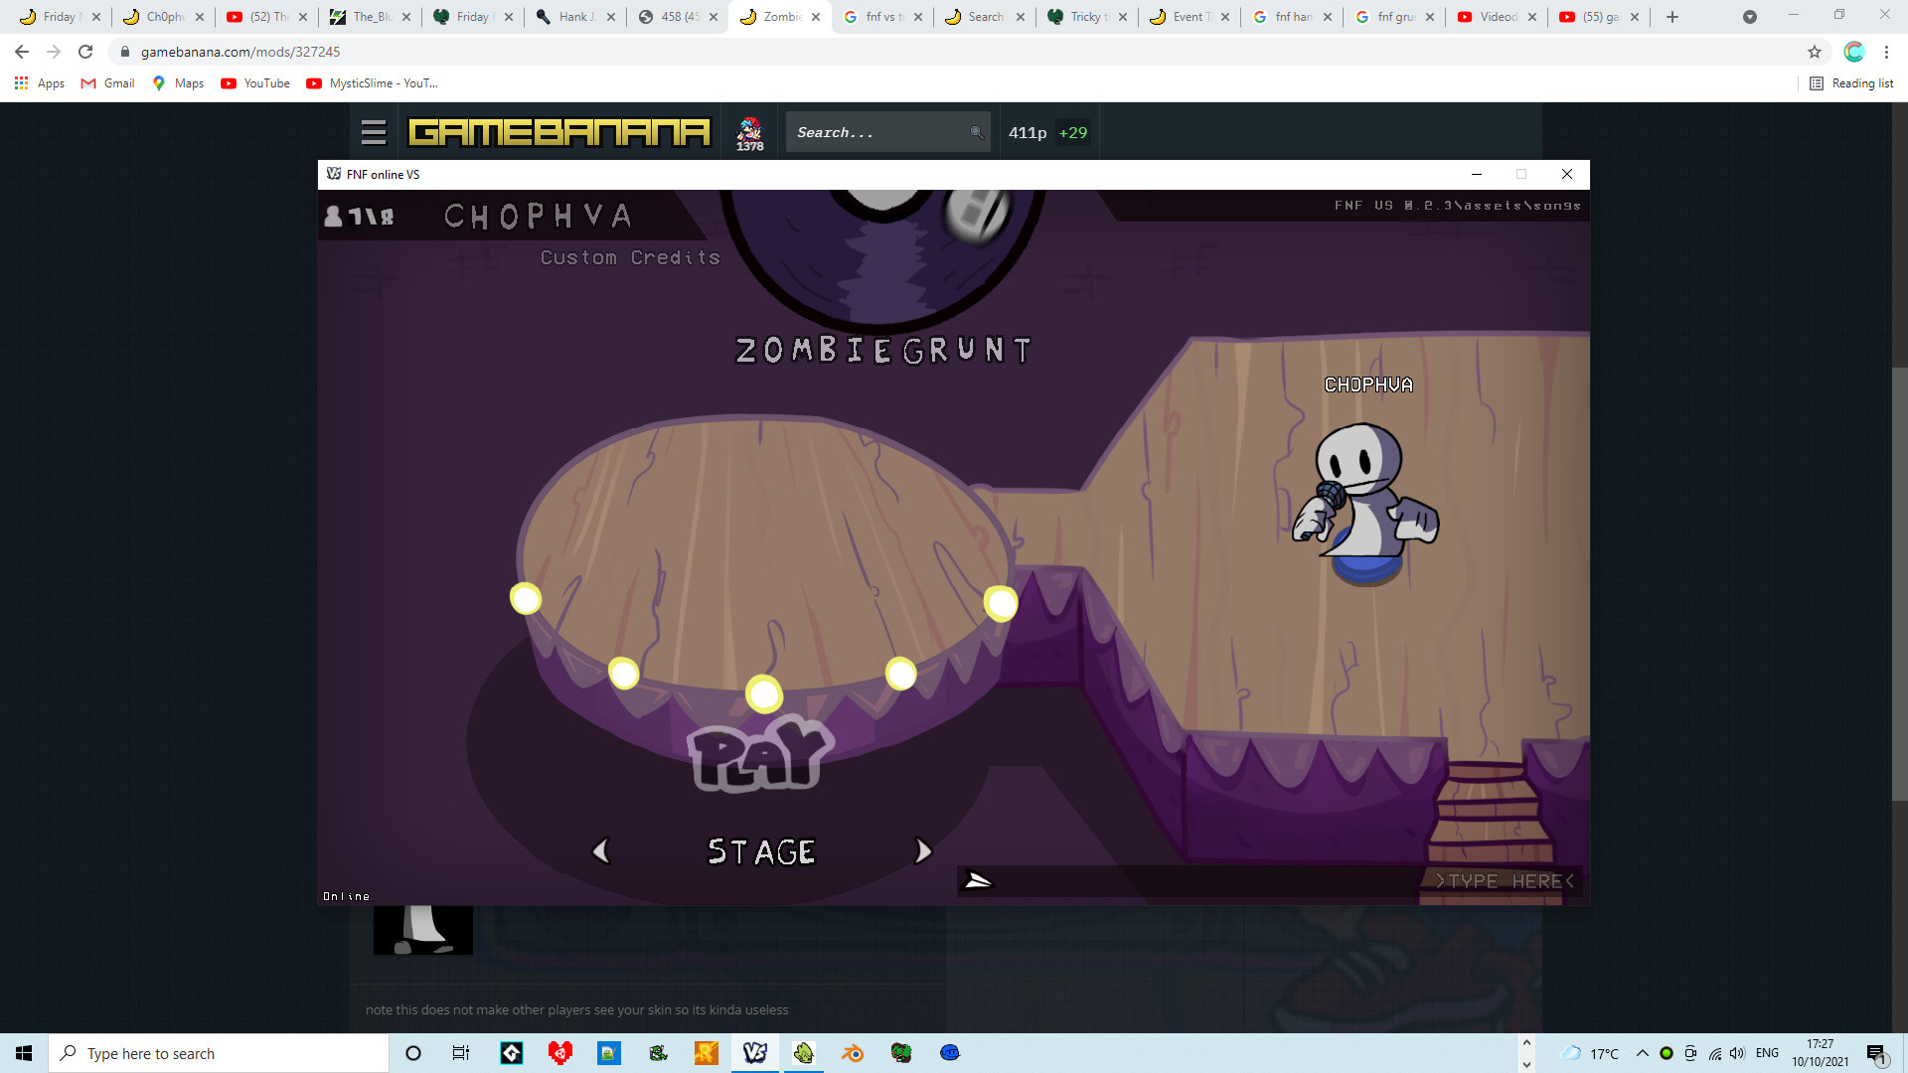Select the previous stage with left arrow
Viewport: 1908px width, 1073px height.
(600, 851)
